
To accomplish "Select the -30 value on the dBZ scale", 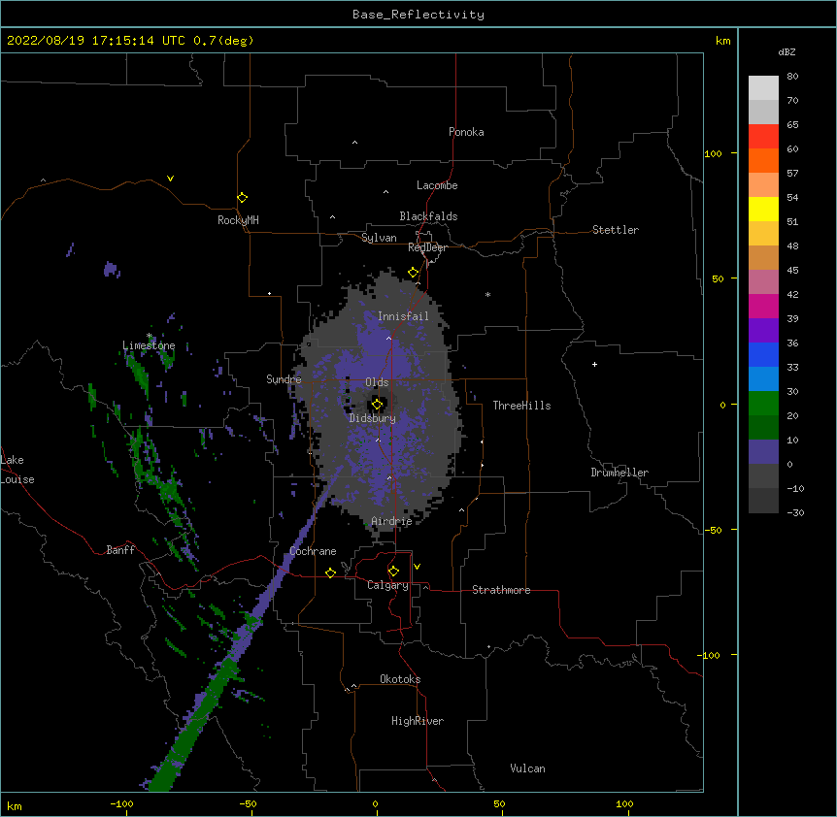I will (795, 512).
